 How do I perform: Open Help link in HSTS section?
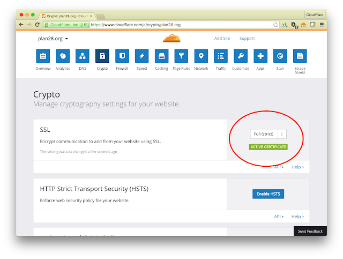point(297,217)
